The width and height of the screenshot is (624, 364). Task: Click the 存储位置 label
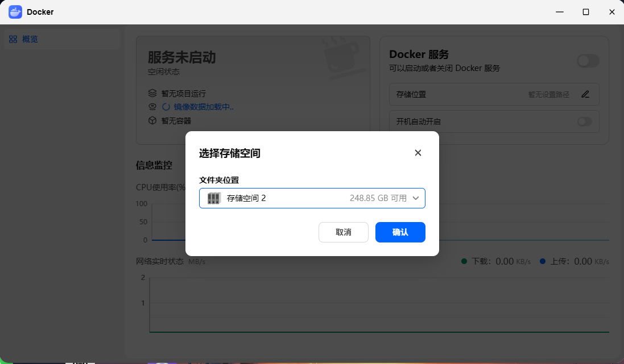pyautogui.click(x=411, y=95)
